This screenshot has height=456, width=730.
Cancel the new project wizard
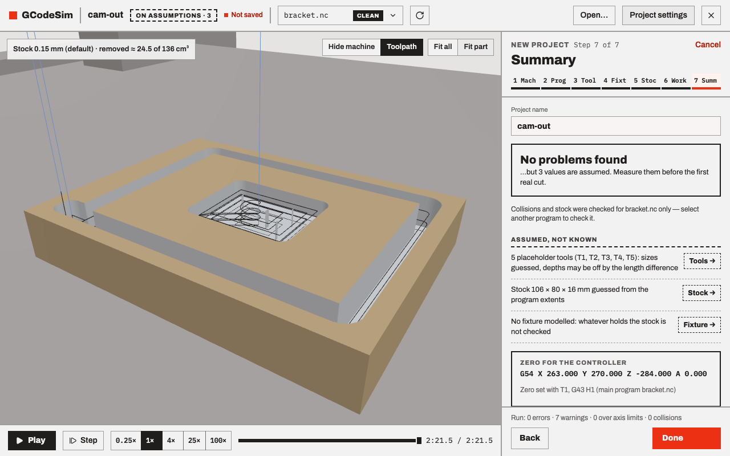[x=708, y=45]
